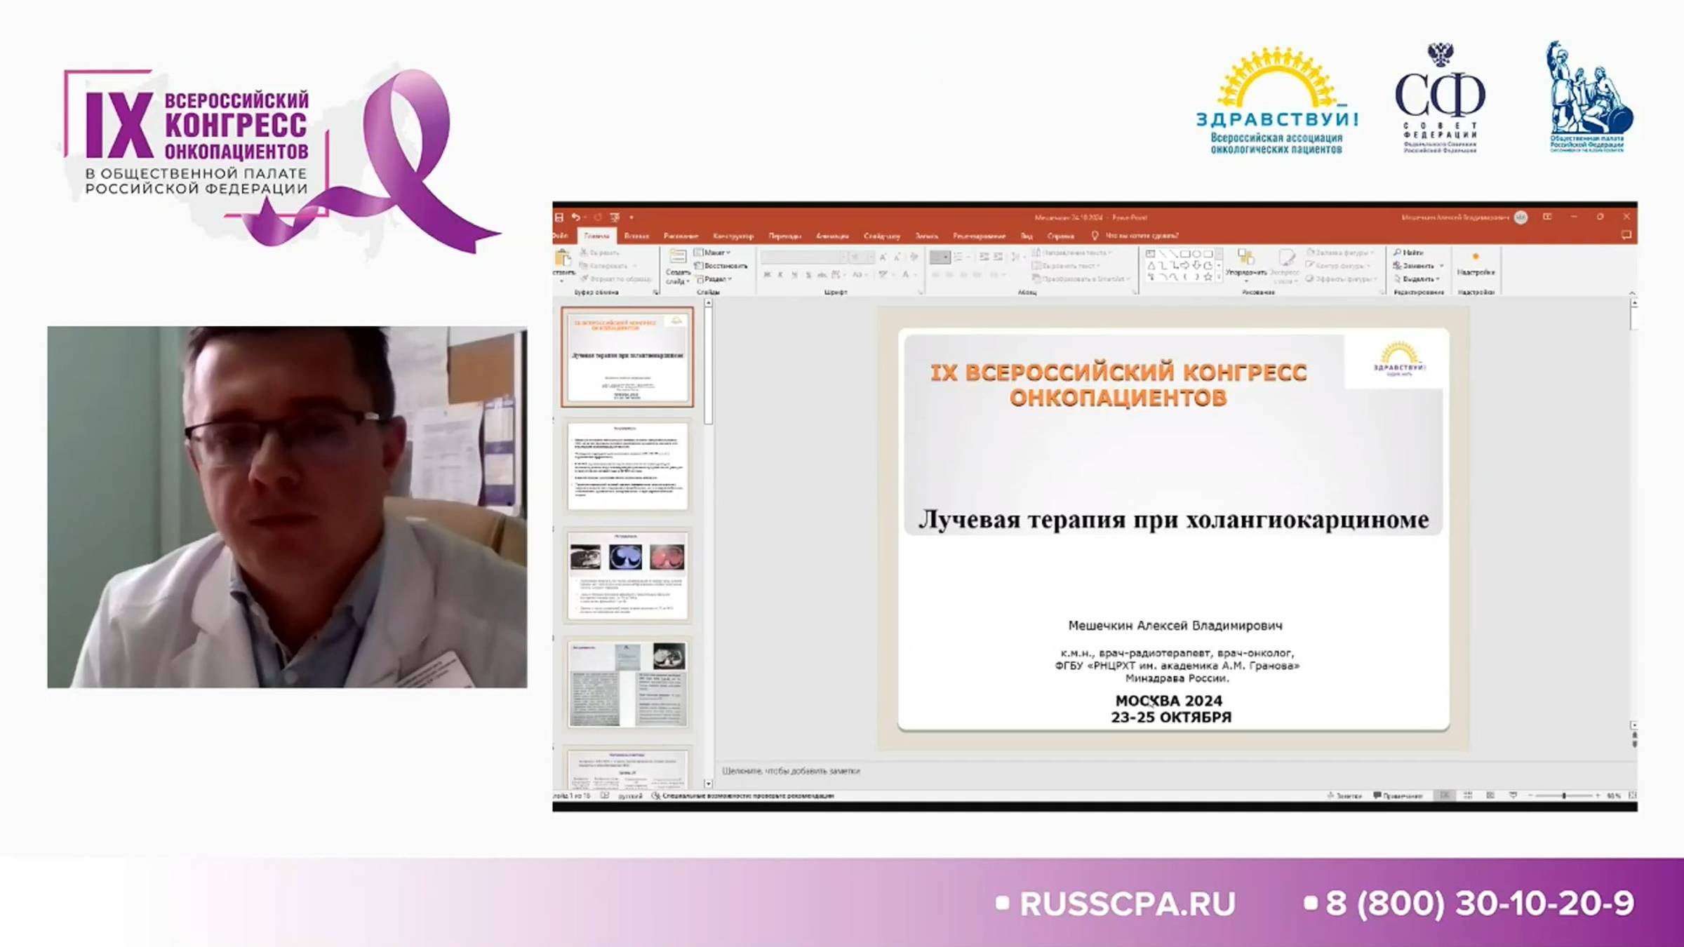Click the Упорядочить arrange icon
This screenshot has width=1684, height=947.
click(x=1245, y=258)
